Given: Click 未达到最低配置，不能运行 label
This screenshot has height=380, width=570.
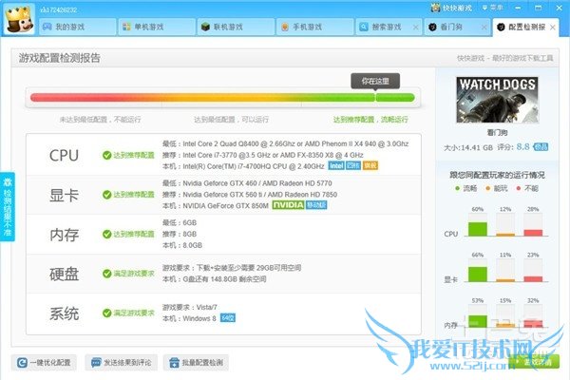Looking at the screenshot, I should [101, 120].
